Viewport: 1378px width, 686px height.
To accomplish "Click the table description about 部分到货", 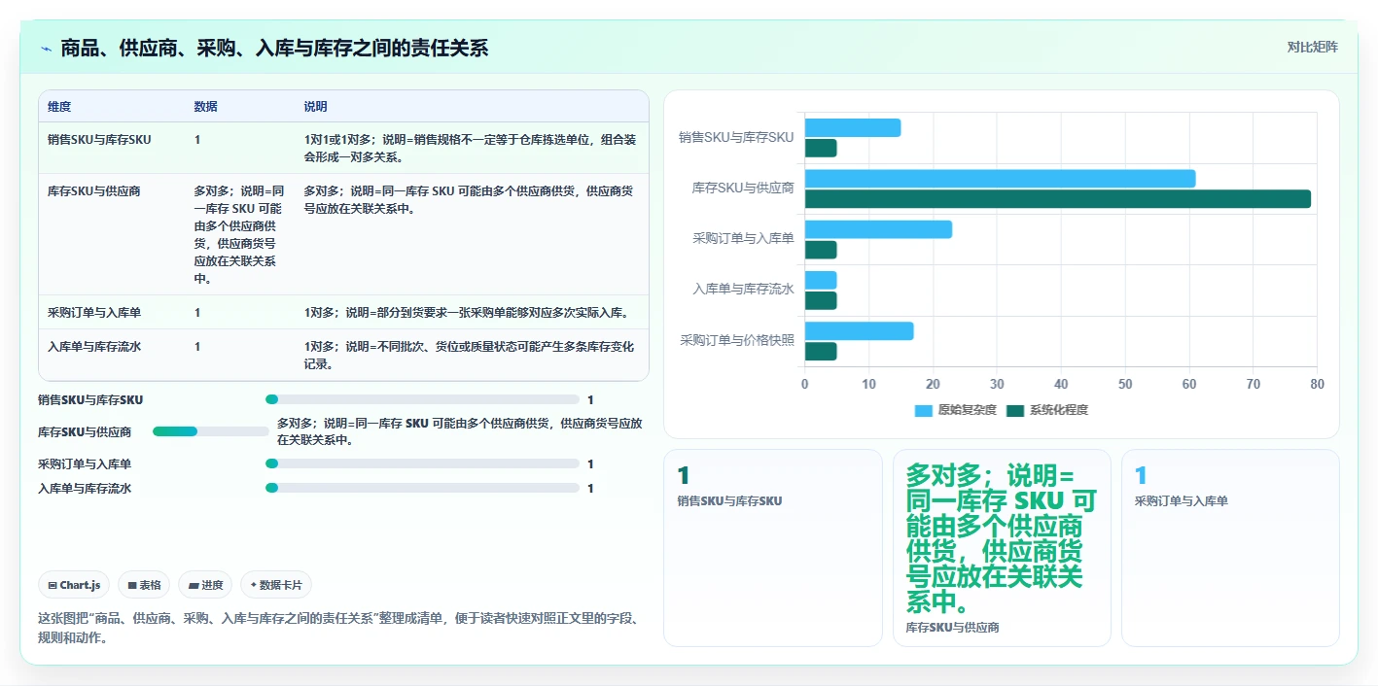I will click(466, 313).
